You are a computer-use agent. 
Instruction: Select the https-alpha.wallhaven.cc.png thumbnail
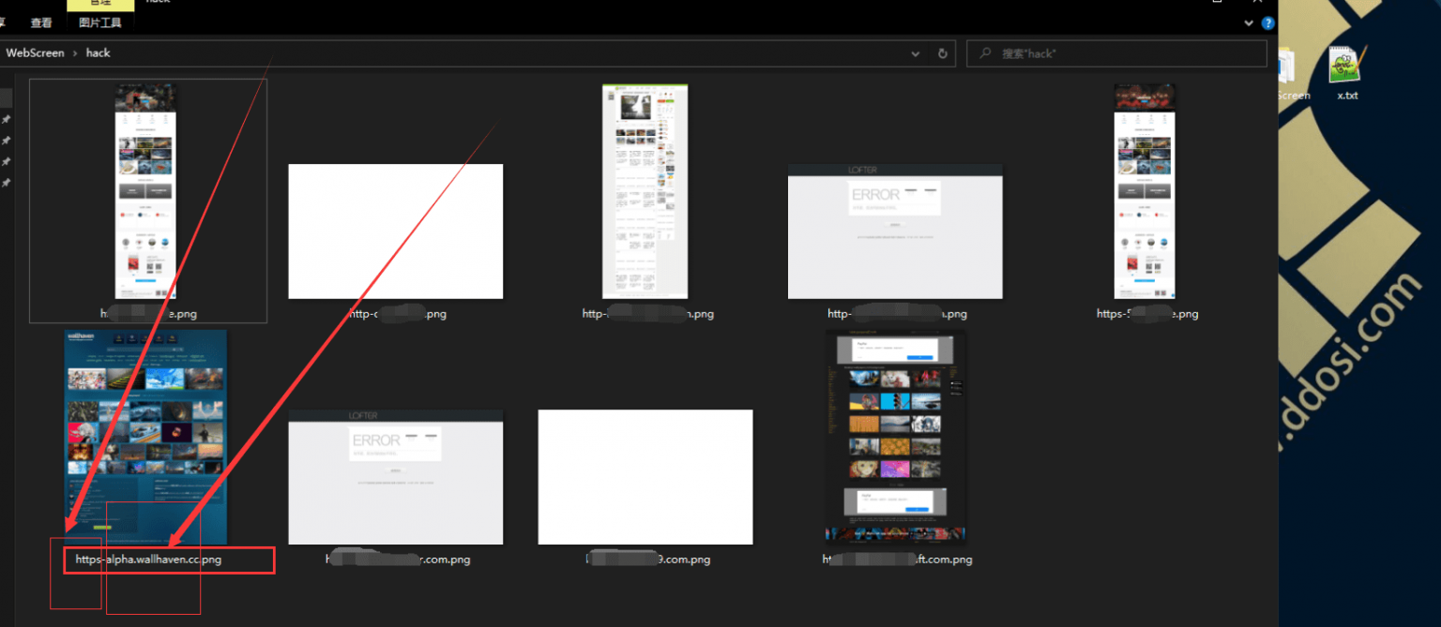145,436
